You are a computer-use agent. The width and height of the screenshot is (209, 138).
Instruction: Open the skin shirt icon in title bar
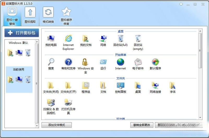pyautogui.click(x=181, y=4)
